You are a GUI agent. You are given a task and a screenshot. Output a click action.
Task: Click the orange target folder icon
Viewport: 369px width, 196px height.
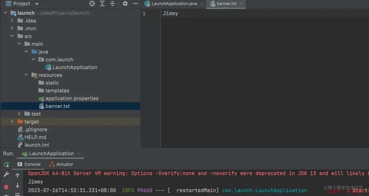pyautogui.click(x=20, y=121)
